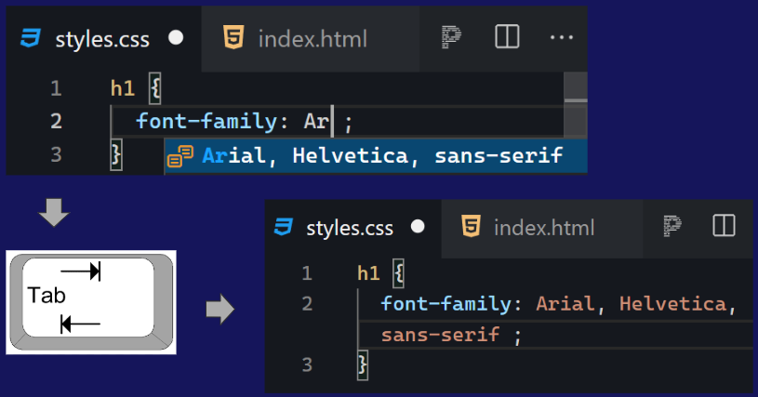Click line number 1 in upper editor

(x=56, y=88)
